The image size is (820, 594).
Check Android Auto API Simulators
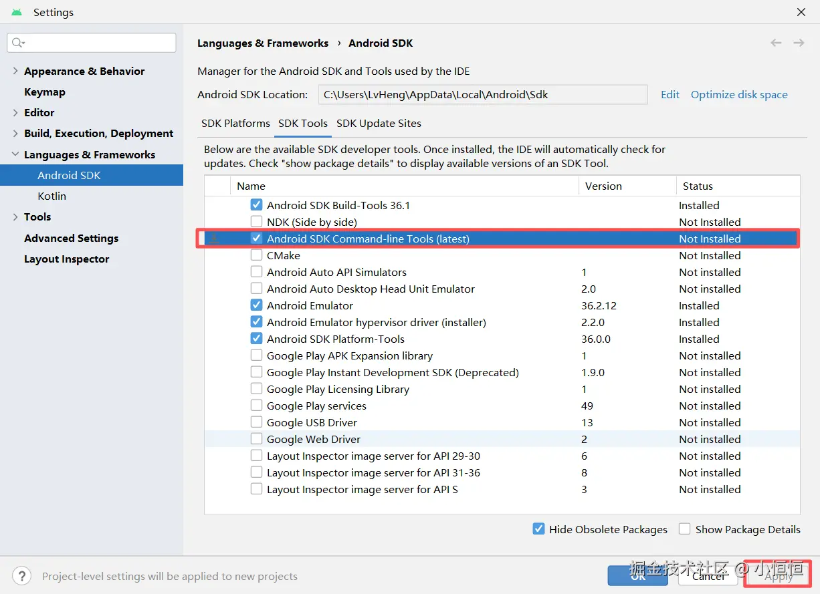click(x=256, y=272)
